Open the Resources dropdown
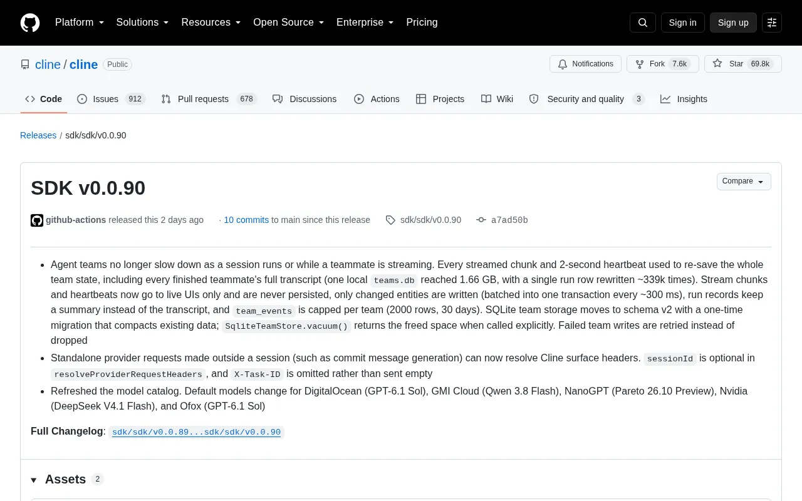The width and height of the screenshot is (802, 501). (211, 23)
